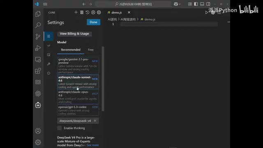Viewport: 263px width, 148px height.
Task: Clear the deepseek/deepseek-v4 model field
Action: [x=95, y=120]
